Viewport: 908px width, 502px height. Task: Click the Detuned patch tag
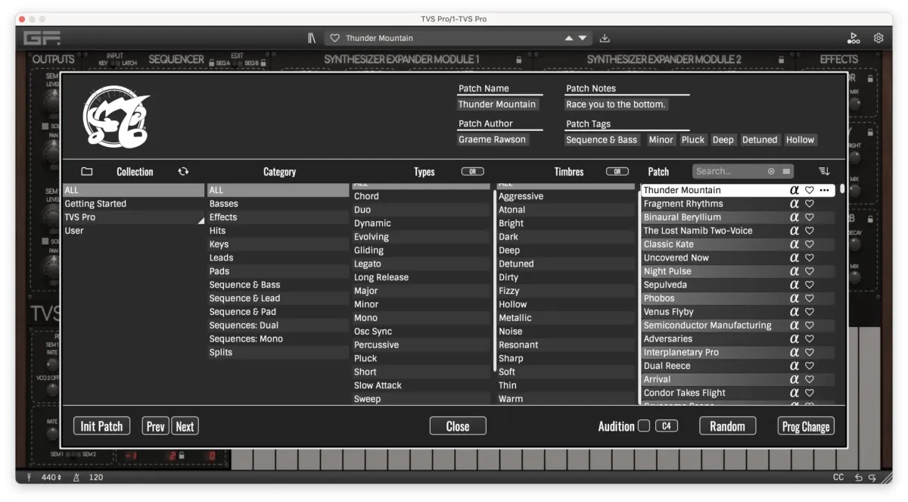pos(760,139)
